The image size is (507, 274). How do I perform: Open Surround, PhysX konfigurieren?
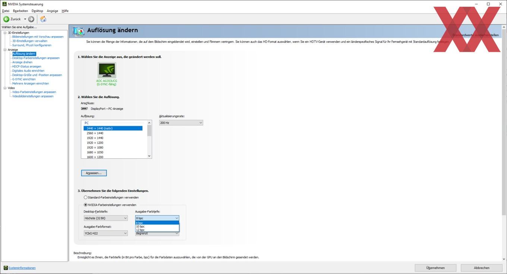pyautogui.click(x=32, y=45)
